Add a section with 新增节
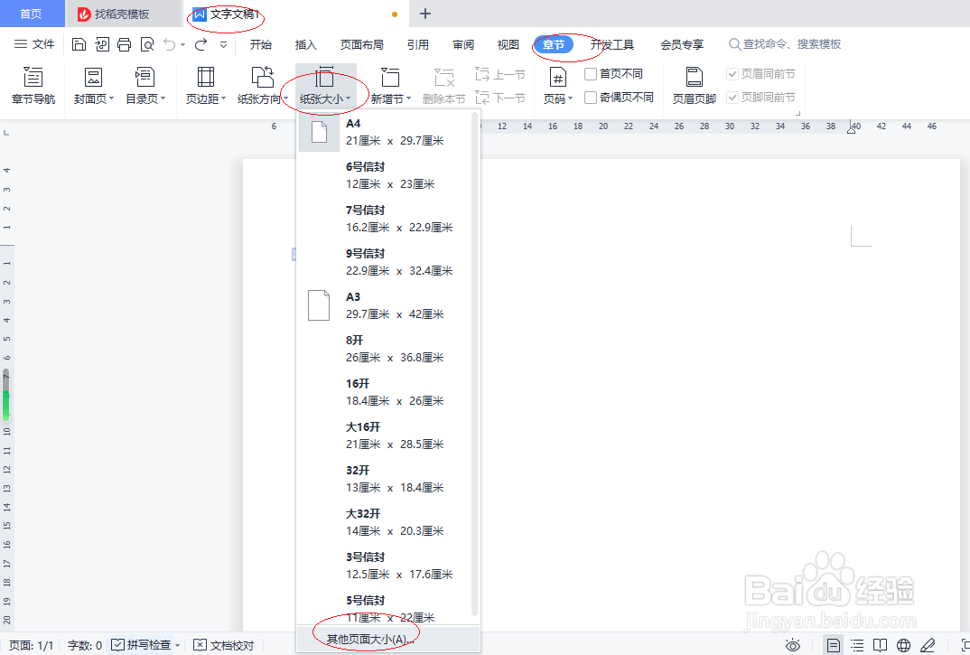The image size is (970, 655). point(390,86)
